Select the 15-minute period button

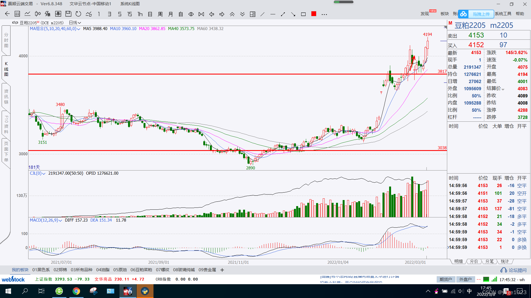[130, 14]
